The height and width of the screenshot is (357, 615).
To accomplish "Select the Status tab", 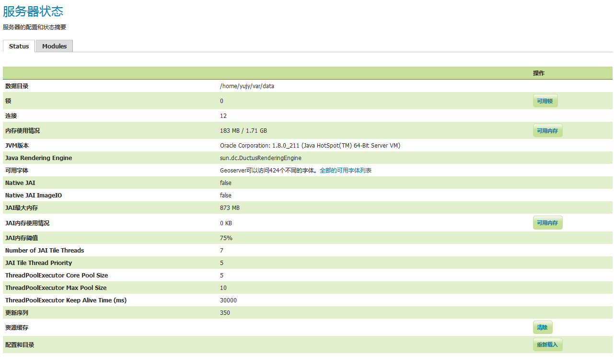I will click(19, 46).
